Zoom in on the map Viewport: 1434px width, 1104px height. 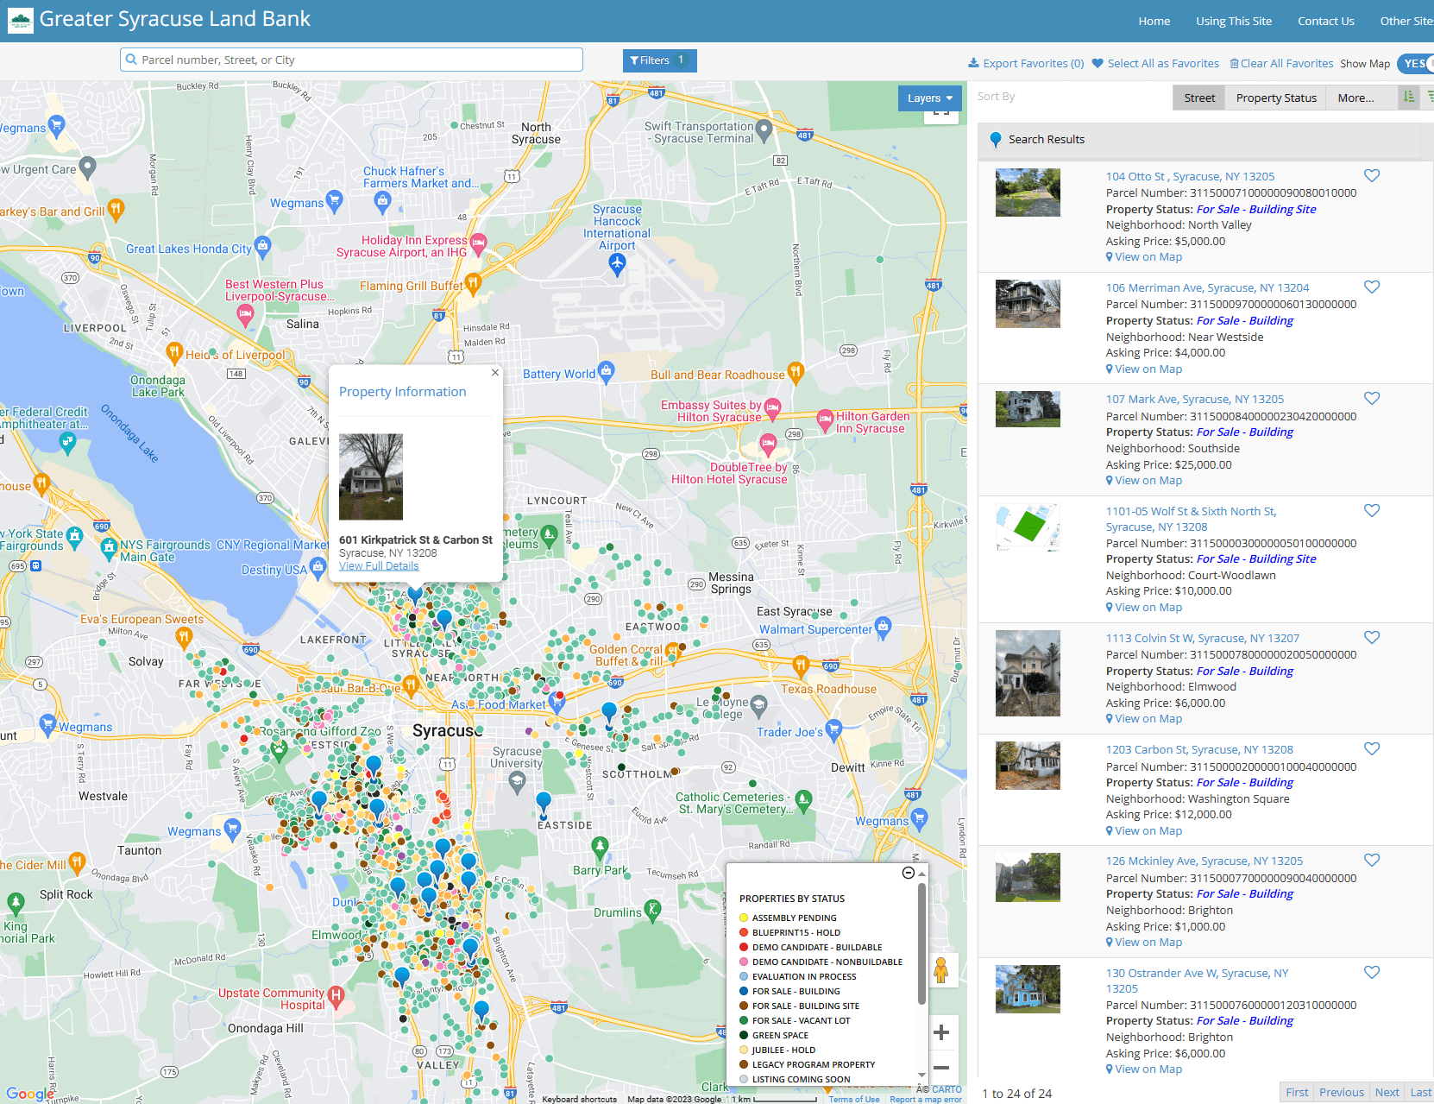click(x=941, y=1031)
